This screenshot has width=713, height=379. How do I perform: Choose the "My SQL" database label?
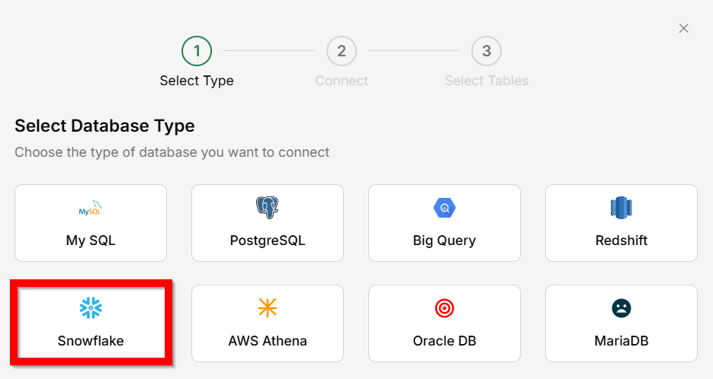point(91,240)
